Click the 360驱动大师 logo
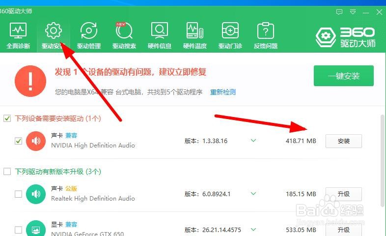Image resolution: width=386 pixels, height=236 pixels. point(345,37)
